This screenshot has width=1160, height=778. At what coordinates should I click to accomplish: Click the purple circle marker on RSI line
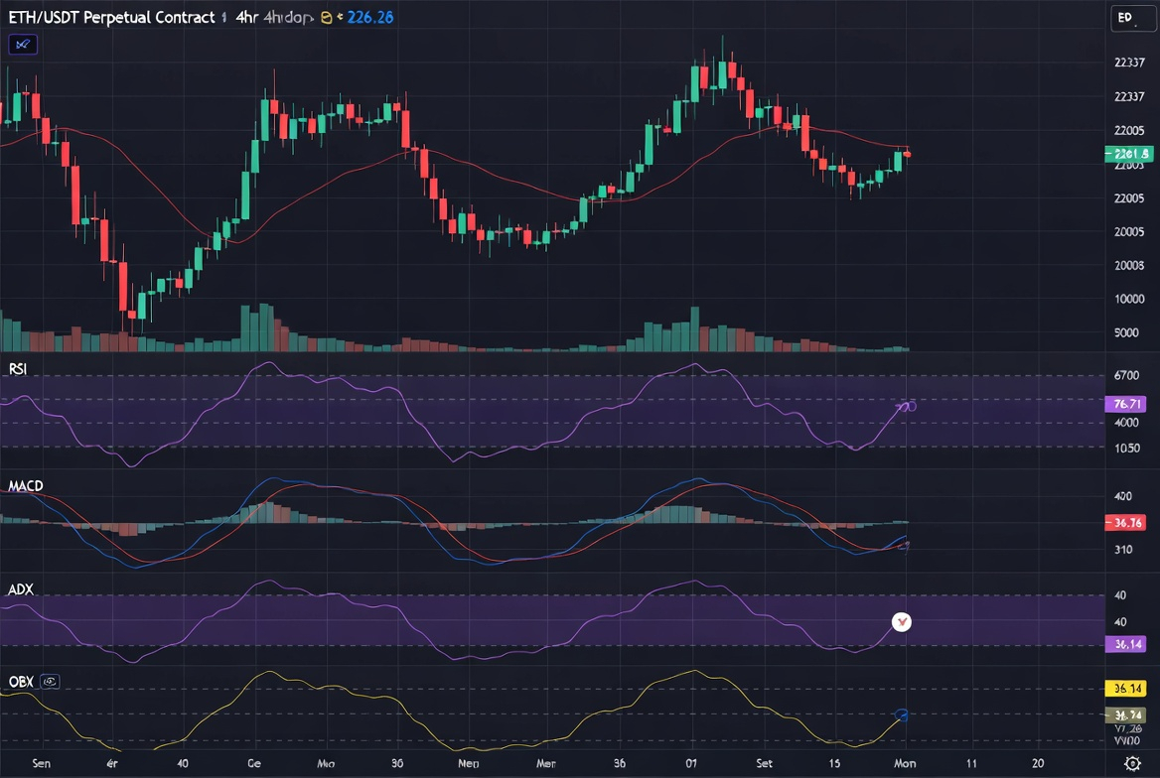tap(911, 406)
